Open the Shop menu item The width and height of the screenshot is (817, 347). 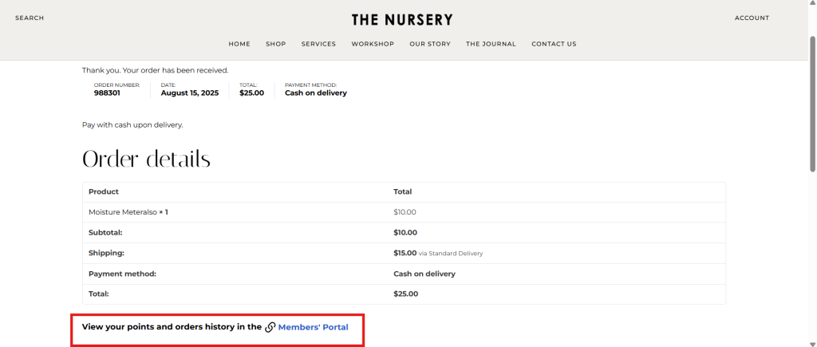[276, 44]
